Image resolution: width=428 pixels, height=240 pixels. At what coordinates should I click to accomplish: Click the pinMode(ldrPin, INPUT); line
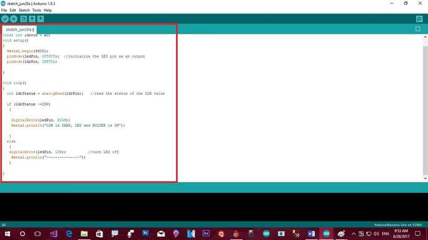pos(32,62)
